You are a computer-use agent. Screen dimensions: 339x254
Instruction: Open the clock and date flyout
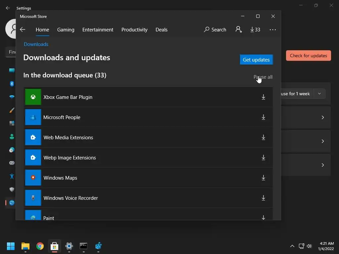pyautogui.click(x=326, y=246)
